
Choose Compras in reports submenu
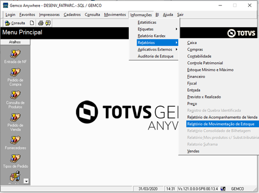tap(195, 49)
